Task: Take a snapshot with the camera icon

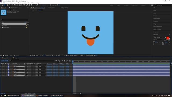Action: [x=53, y=56]
